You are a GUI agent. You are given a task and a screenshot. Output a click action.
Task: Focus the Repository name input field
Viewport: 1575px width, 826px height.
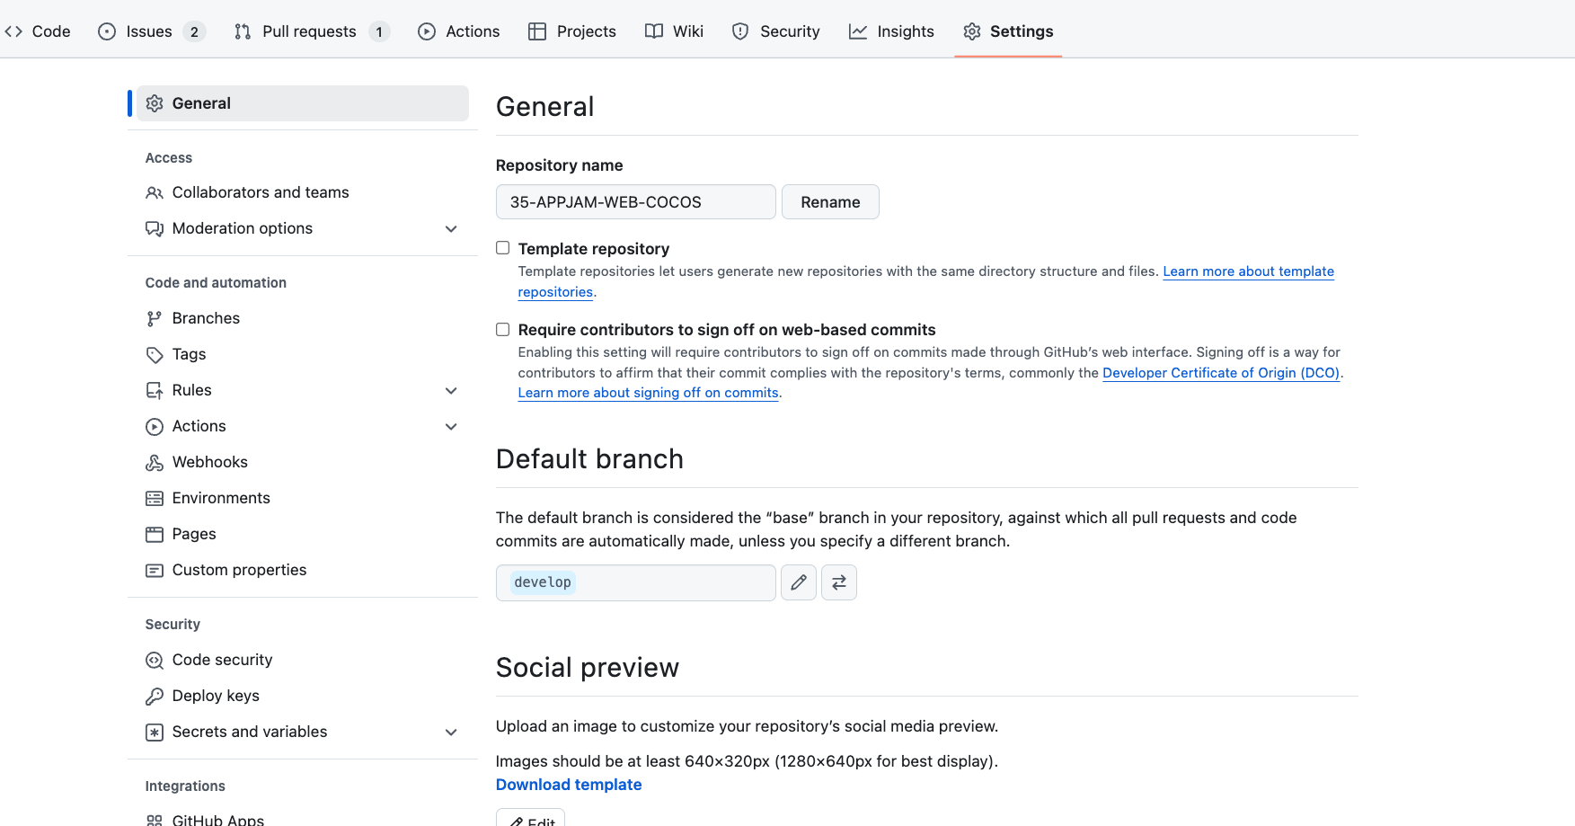tap(635, 202)
